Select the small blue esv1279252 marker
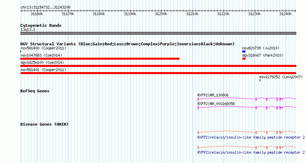 (260, 80)
